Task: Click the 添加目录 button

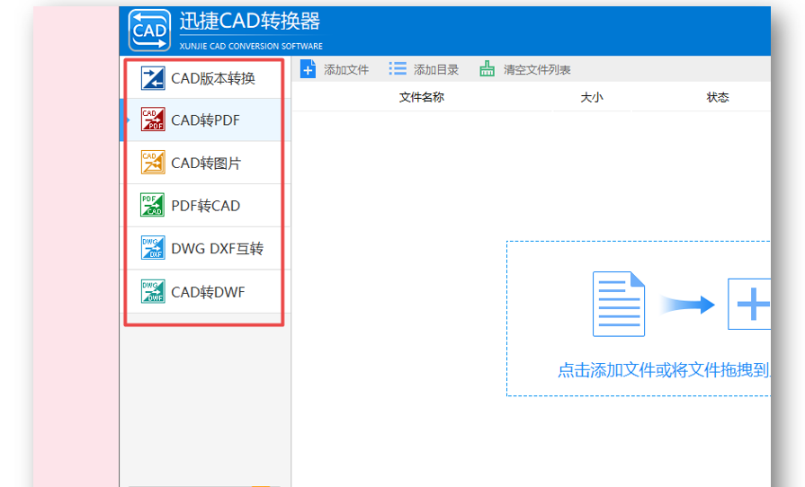Action: click(x=424, y=69)
